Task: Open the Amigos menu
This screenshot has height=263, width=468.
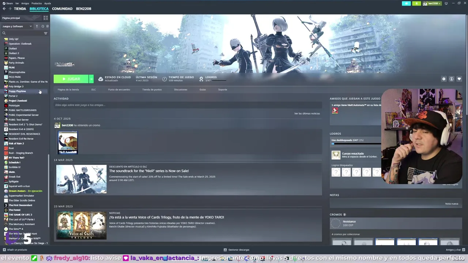Action: pos(25,3)
